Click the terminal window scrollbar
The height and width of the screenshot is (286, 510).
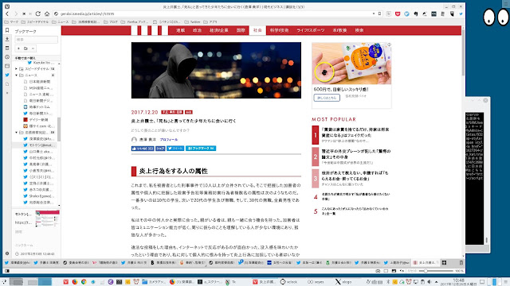pyautogui.click(x=487, y=240)
